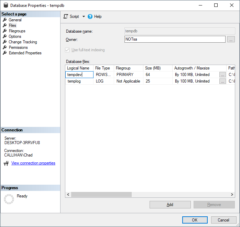Click the wrench icon beside Change Tracking
The height and width of the screenshot is (227, 240).
coord(5,42)
